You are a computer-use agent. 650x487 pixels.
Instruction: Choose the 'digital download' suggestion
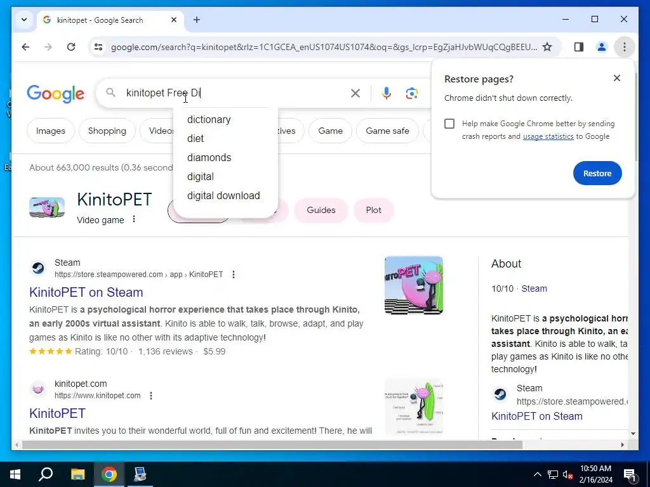coord(223,196)
